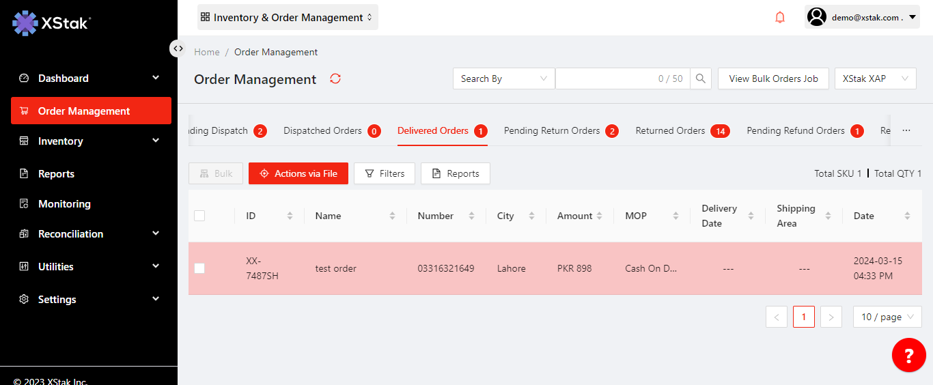This screenshot has height=385, width=933.
Task: Show more tabs via the ellipsis icon
Action: (906, 130)
